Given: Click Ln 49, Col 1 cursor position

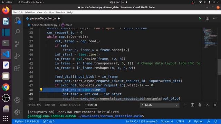Looking at the screenshot, I should pos(142,121).
